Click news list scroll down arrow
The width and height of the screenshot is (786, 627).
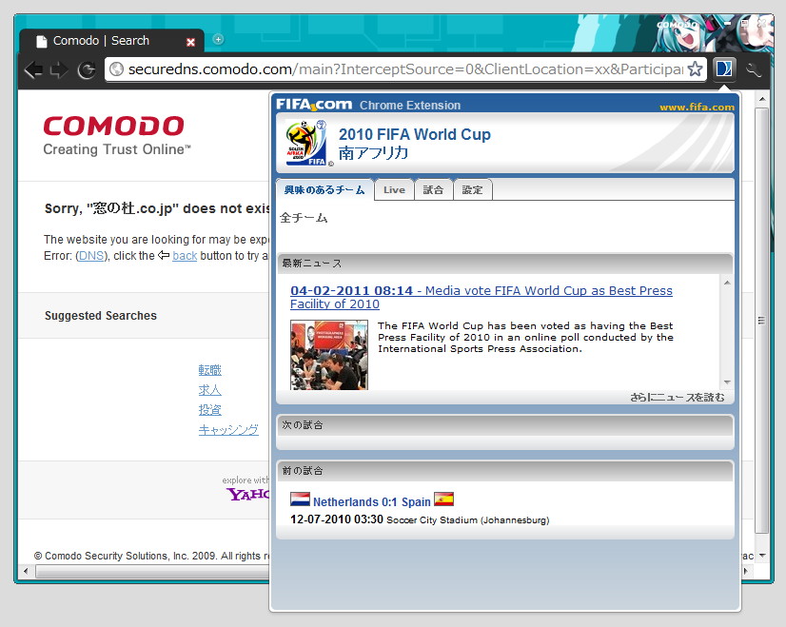pos(727,382)
